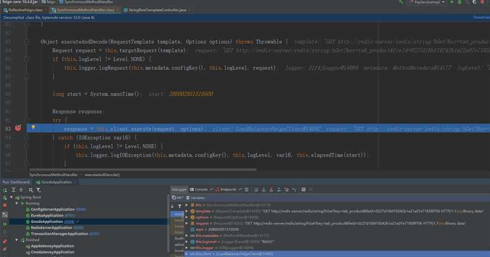
Task: Click the yellow light bulb on line 93
Action: (33, 127)
